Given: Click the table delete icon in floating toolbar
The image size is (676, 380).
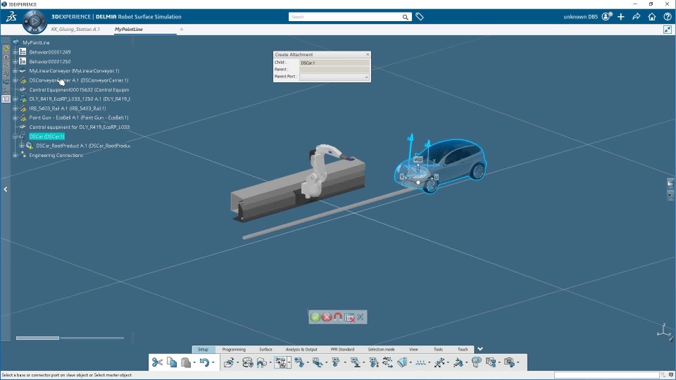Looking at the screenshot, I should [349, 317].
